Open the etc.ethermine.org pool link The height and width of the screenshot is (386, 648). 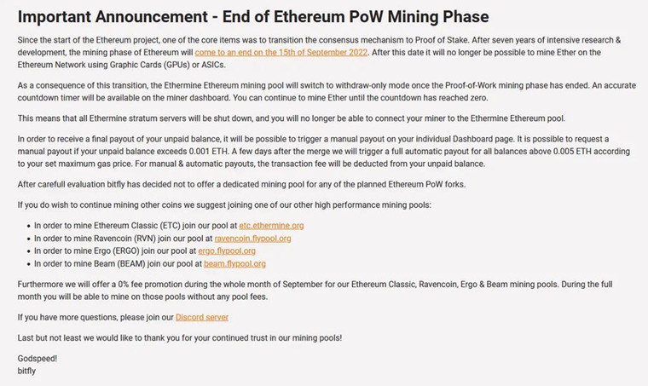(271, 226)
